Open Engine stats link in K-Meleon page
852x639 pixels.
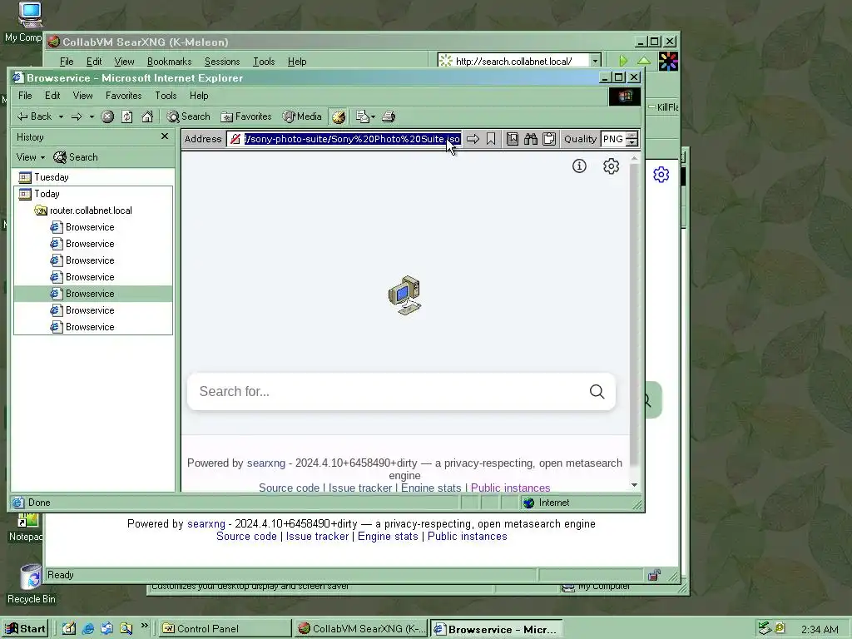click(x=388, y=537)
